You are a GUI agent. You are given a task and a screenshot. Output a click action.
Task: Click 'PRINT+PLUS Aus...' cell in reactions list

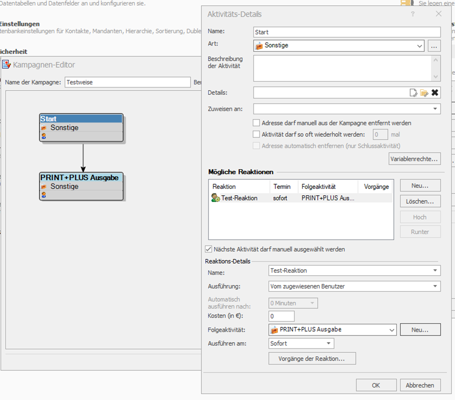pos(328,198)
